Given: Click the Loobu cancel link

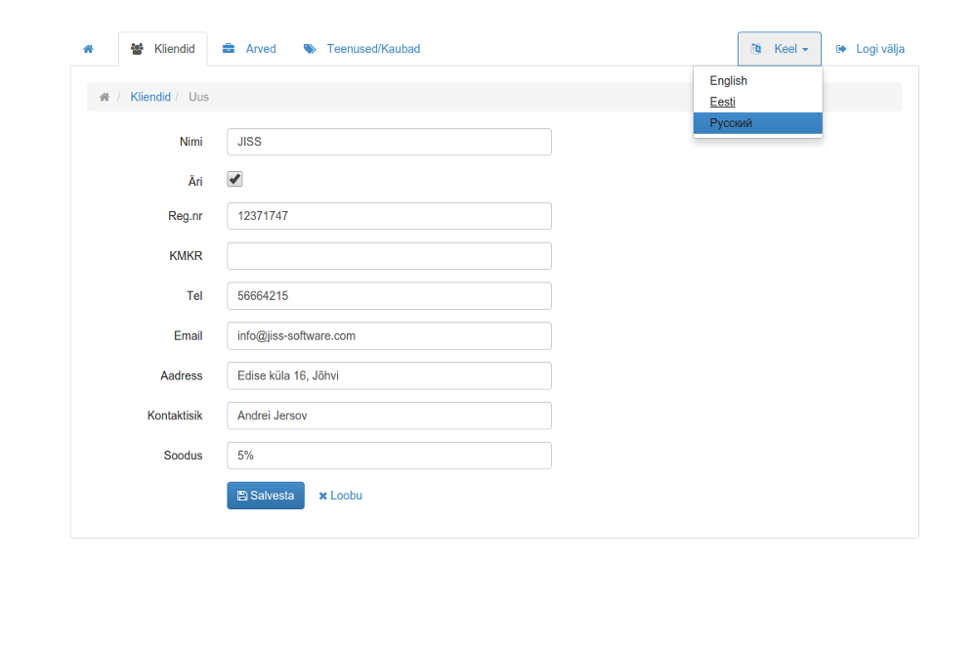Looking at the screenshot, I should 340,496.
